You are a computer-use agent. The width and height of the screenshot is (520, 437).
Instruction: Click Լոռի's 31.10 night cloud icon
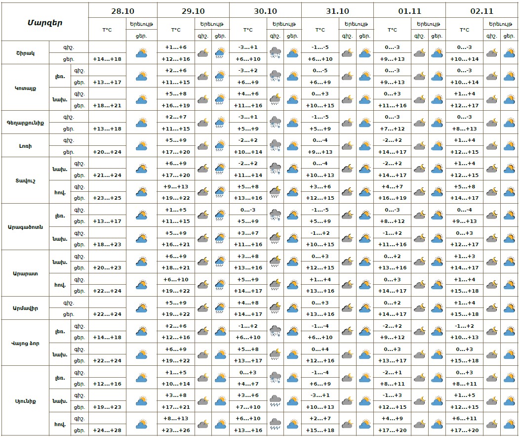(347, 146)
